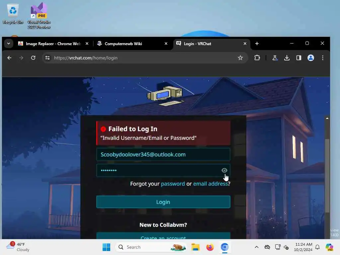Image resolution: width=340 pixels, height=255 pixels.
Task: Open File Explorer from the taskbar
Action: pos(195,247)
